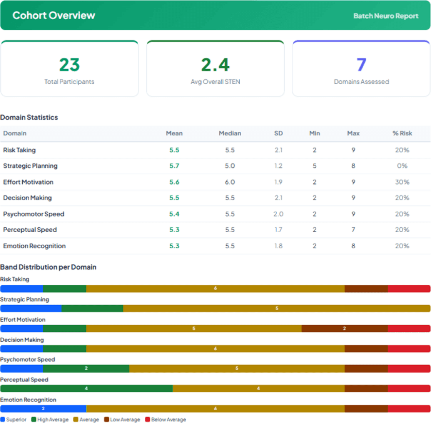Screen dimensions: 431x423
Task: Click the Psychomotor Speed bar's High Average segment labeled 2
Action: pos(86,368)
